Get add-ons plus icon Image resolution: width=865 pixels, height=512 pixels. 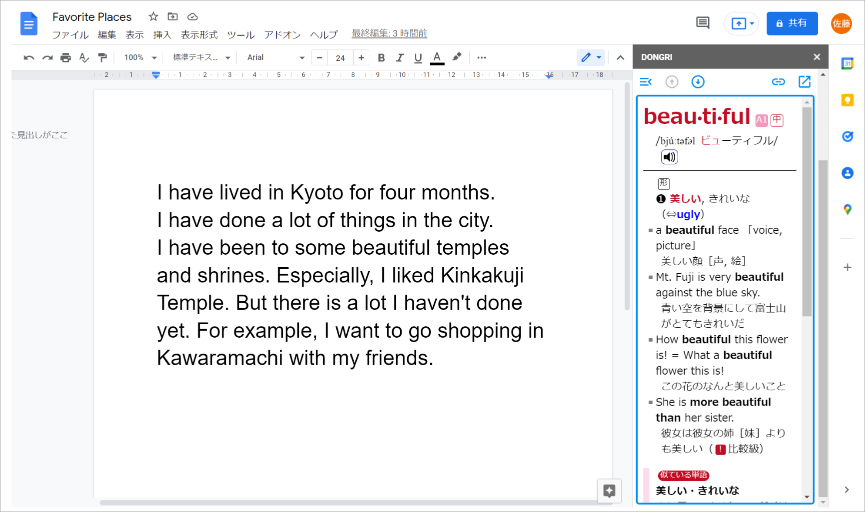848,267
